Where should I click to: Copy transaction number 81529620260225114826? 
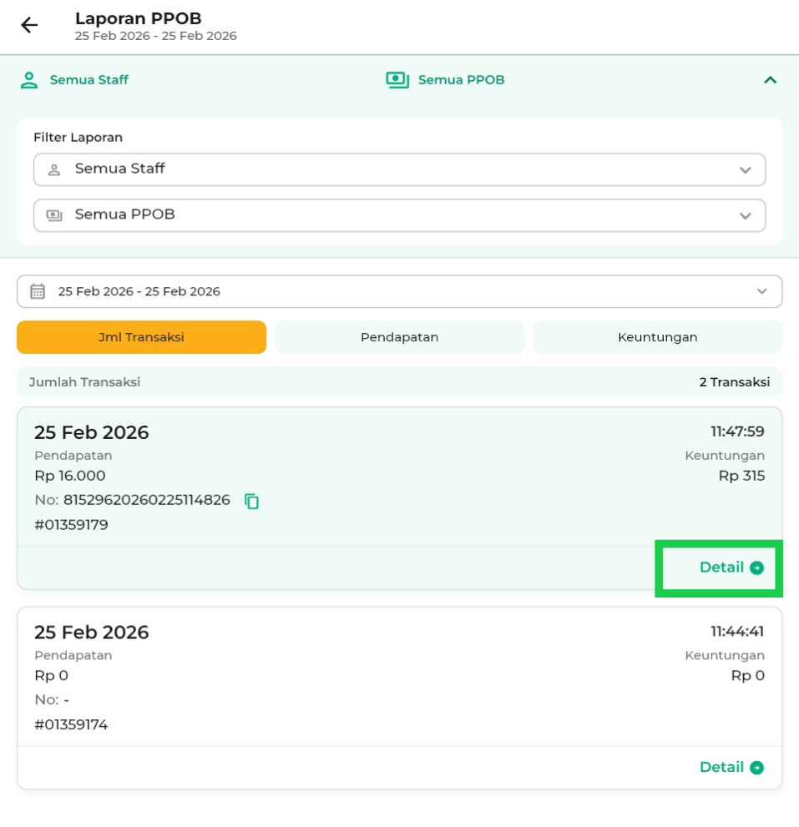252,502
